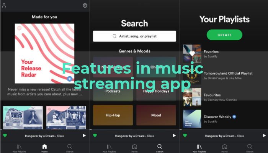Open Favorites playlist cover with heart

point(192,54)
